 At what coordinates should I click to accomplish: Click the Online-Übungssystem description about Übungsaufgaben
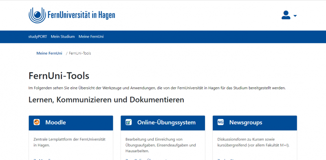161,145
